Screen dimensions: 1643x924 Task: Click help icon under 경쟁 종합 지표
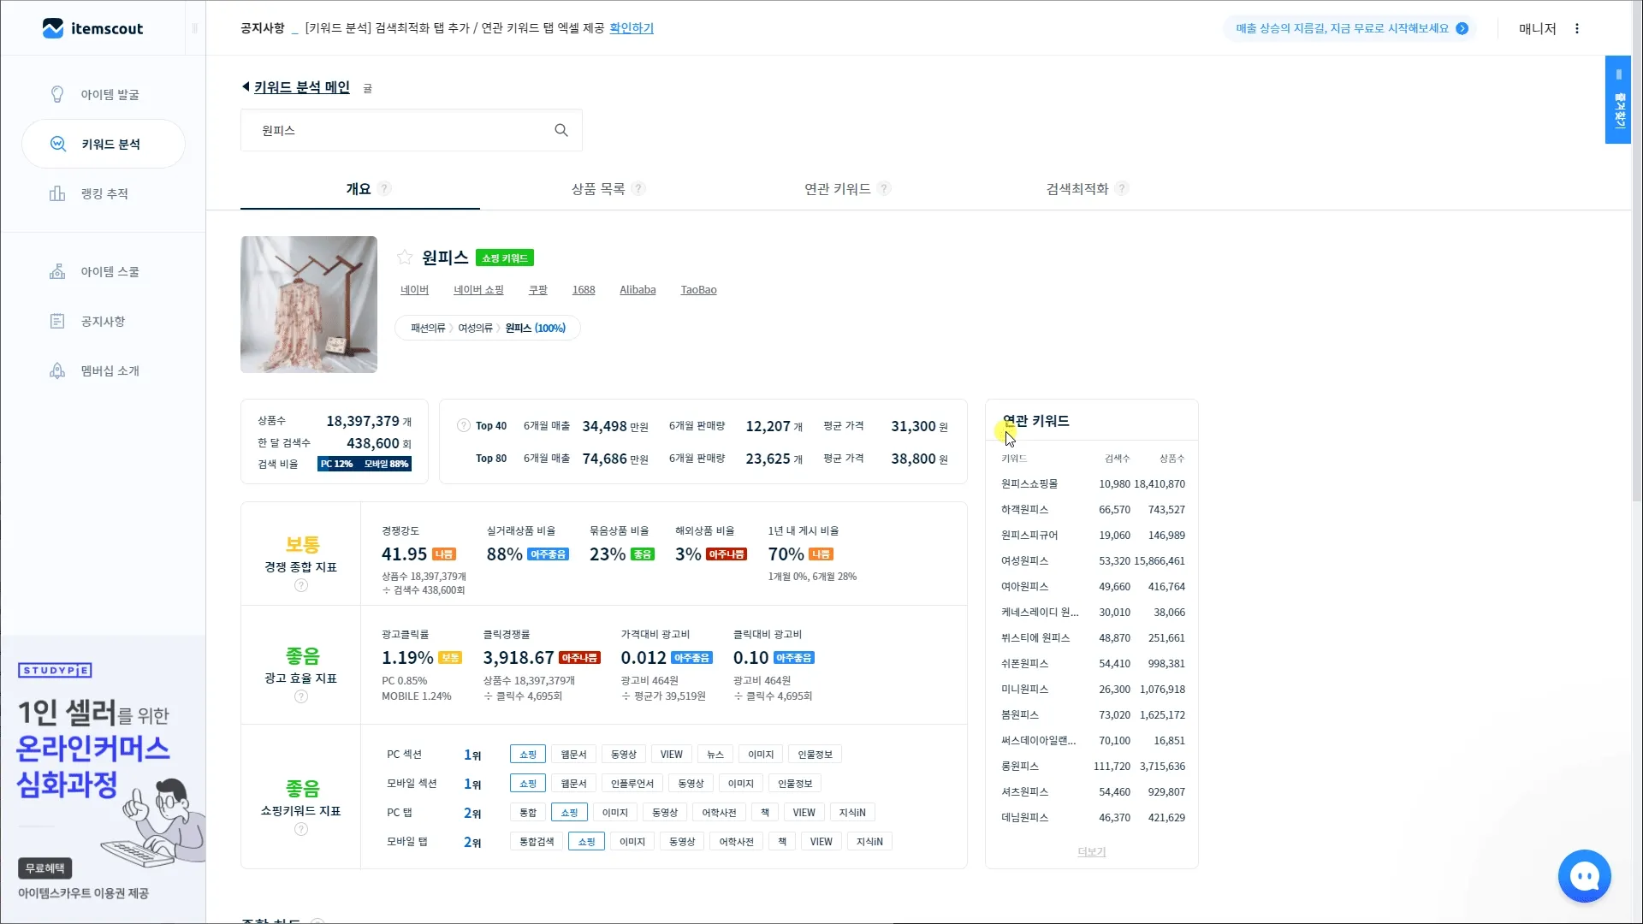tap(300, 585)
